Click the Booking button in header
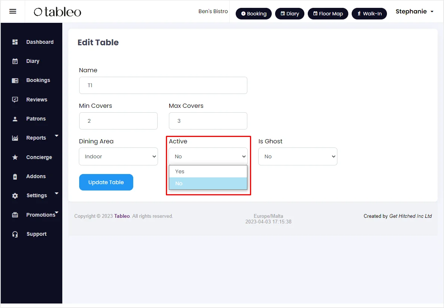Screen dimensions: 444x308 (x=254, y=13)
